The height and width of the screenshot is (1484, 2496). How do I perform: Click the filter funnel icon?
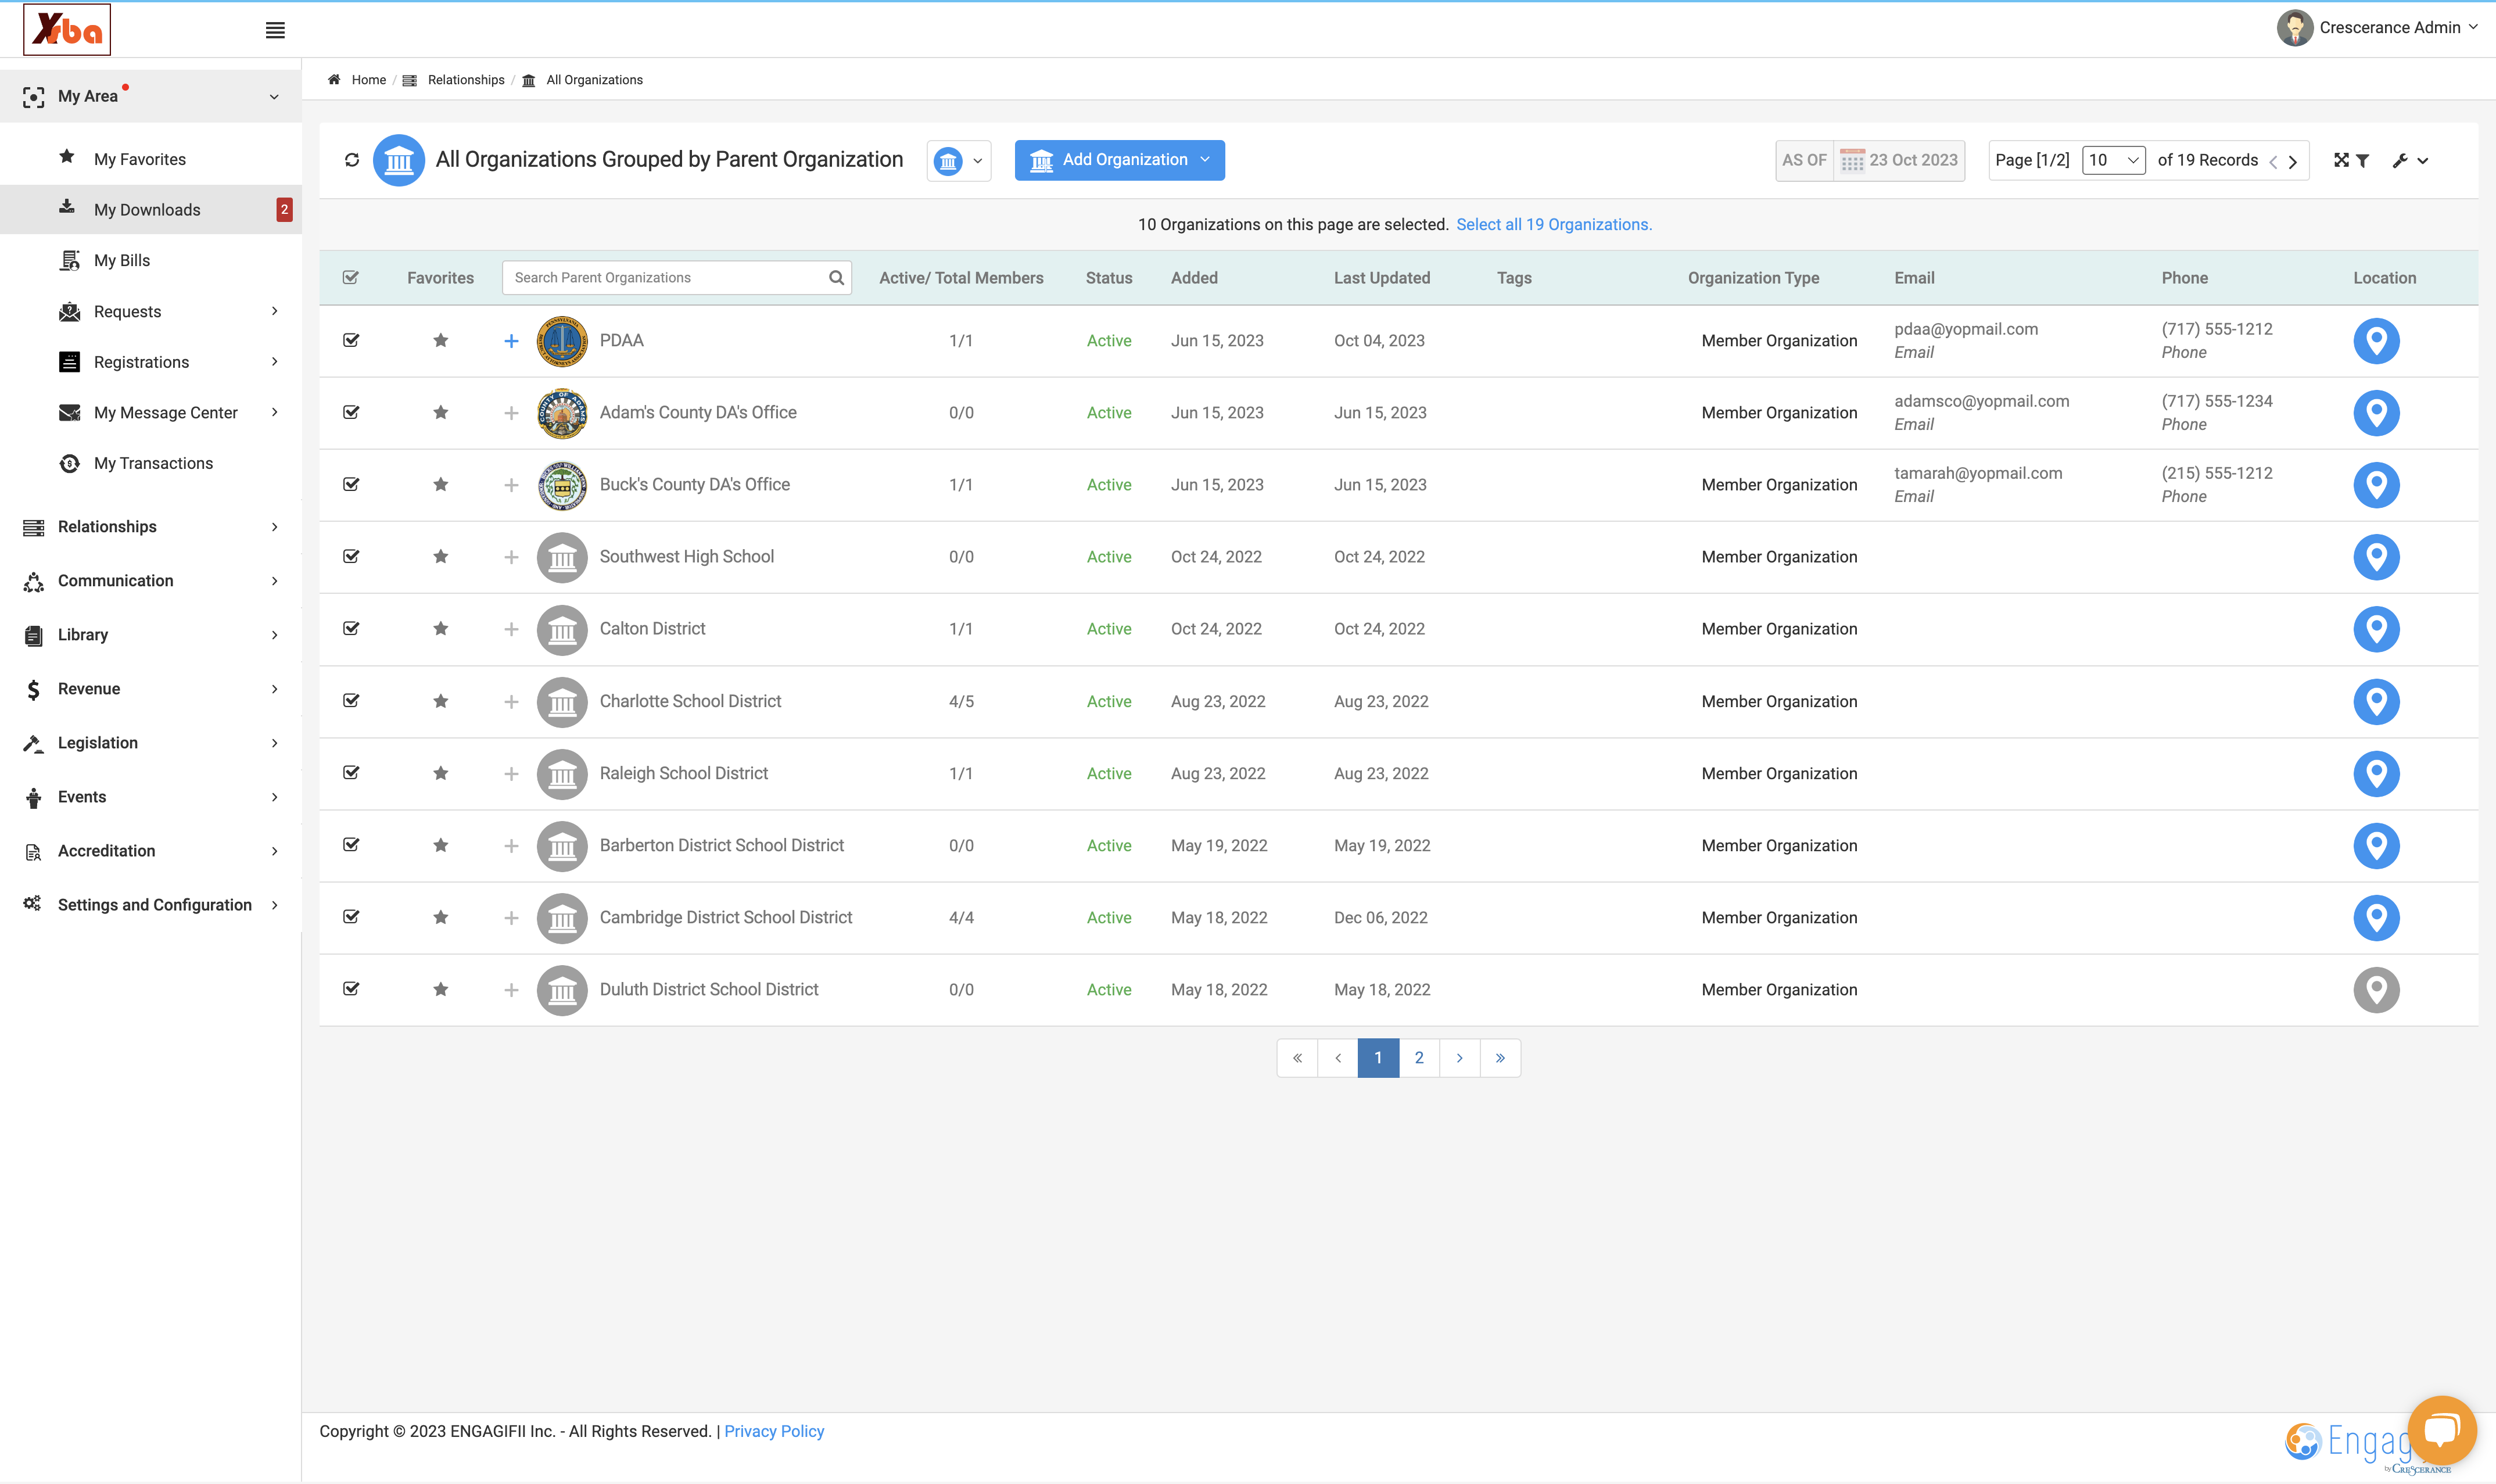2363,160
